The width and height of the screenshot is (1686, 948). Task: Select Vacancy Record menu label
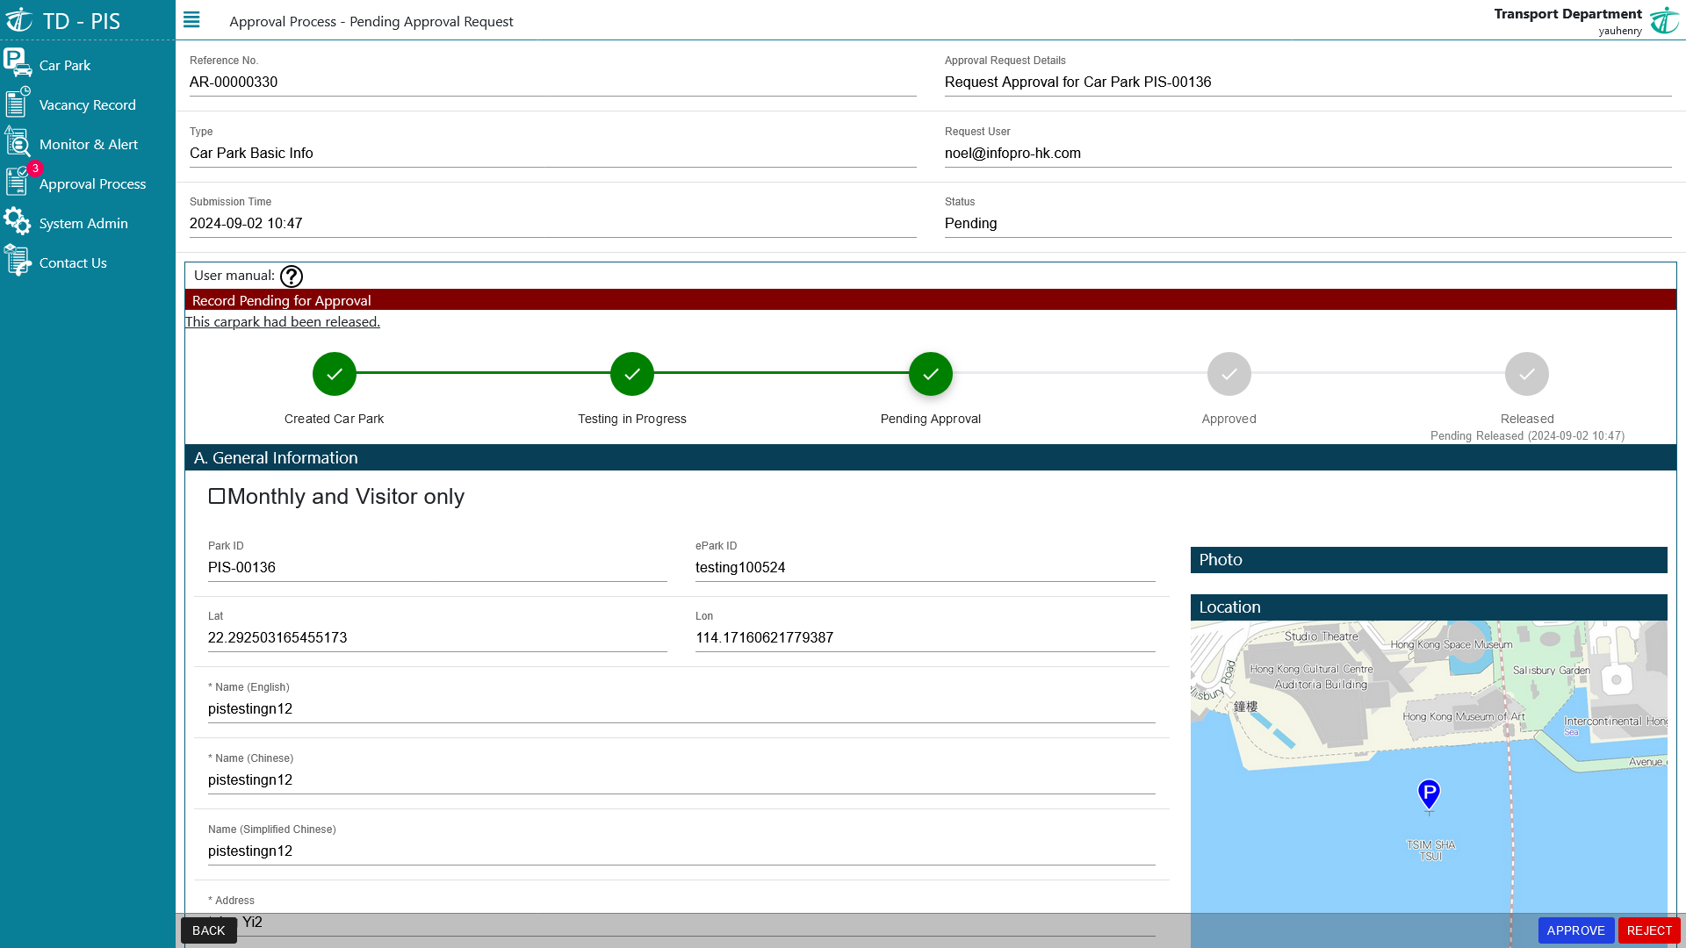click(87, 104)
